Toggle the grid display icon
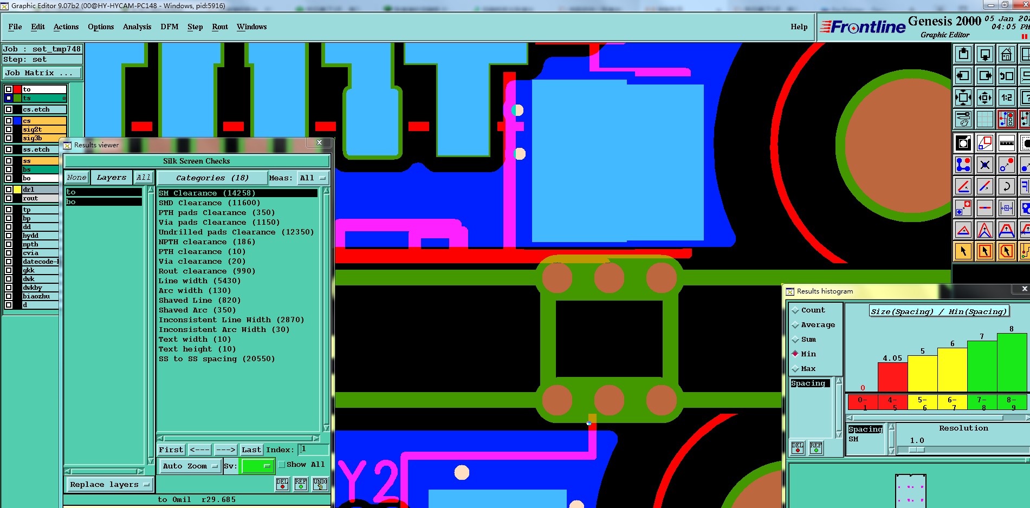Image resolution: width=1030 pixels, height=508 pixels. (x=985, y=119)
